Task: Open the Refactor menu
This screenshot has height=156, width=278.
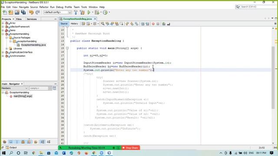Action: pos(44,7)
